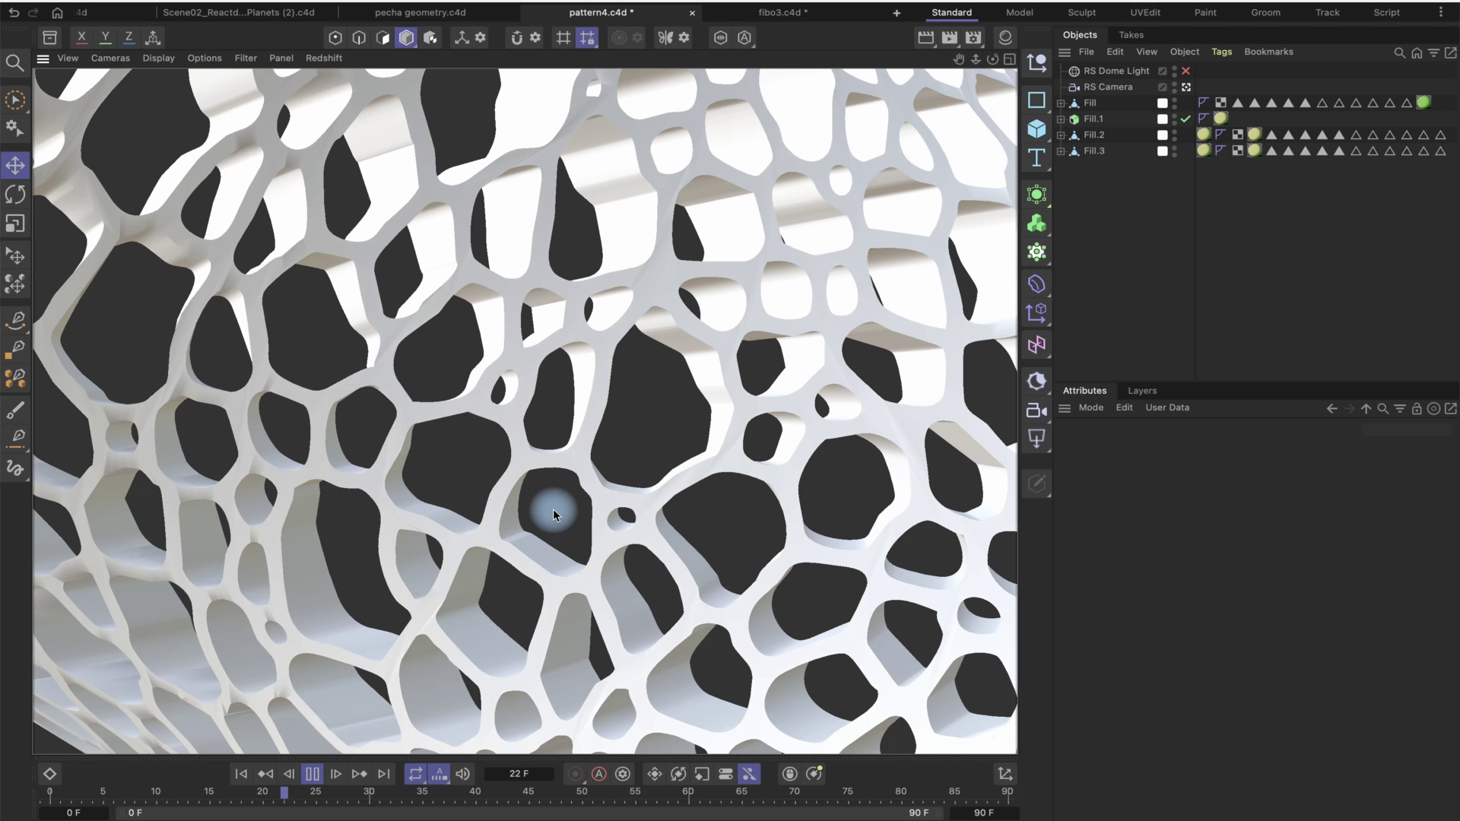Screen dimensions: 1460x821
Task: Select the Rotate tool
Action: 15,195
